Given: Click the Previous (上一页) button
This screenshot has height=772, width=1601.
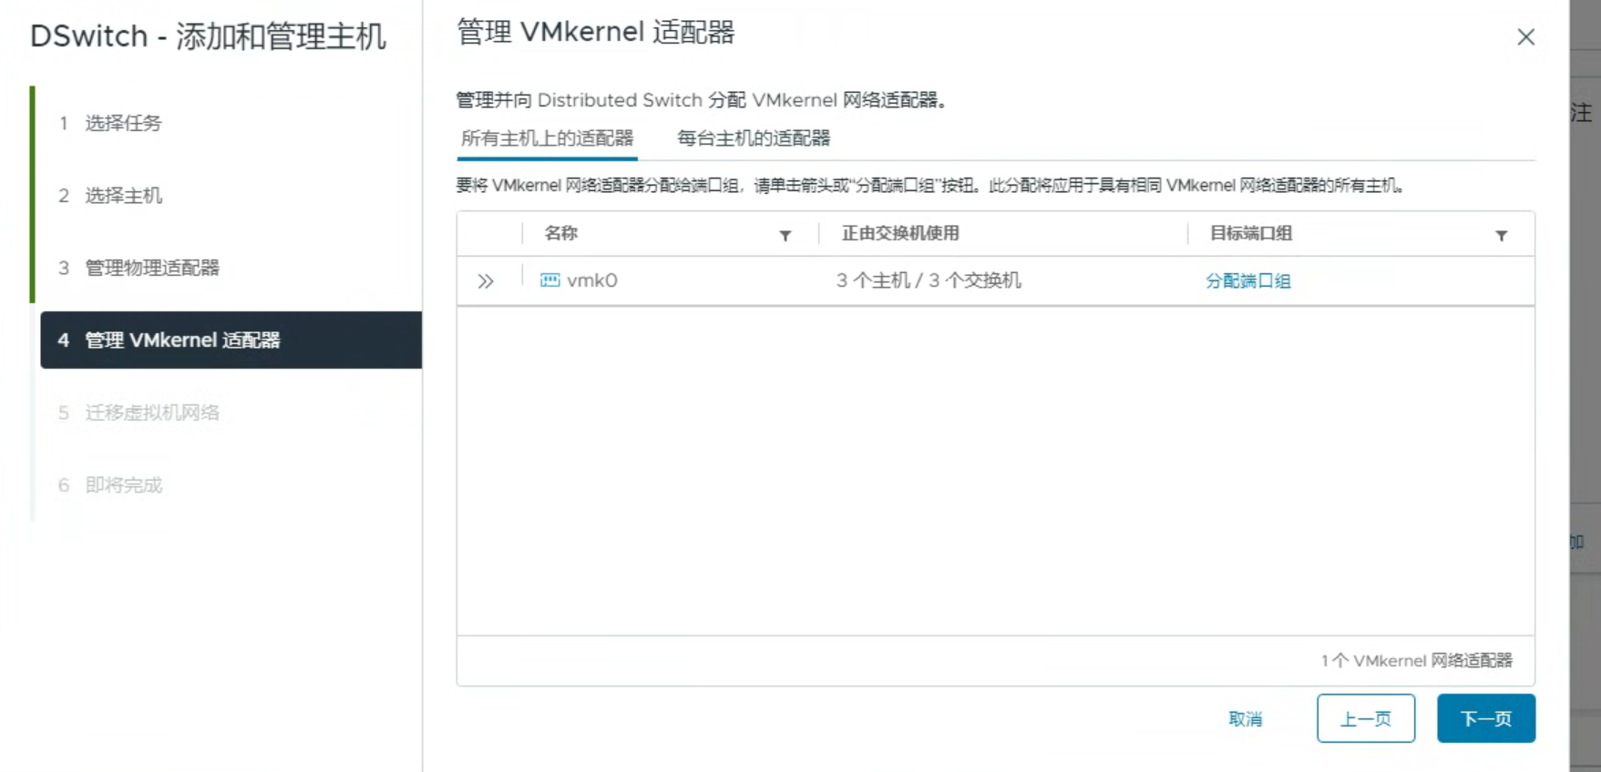Looking at the screenshot, I should pyautogui.click(x=1366, y=718).
